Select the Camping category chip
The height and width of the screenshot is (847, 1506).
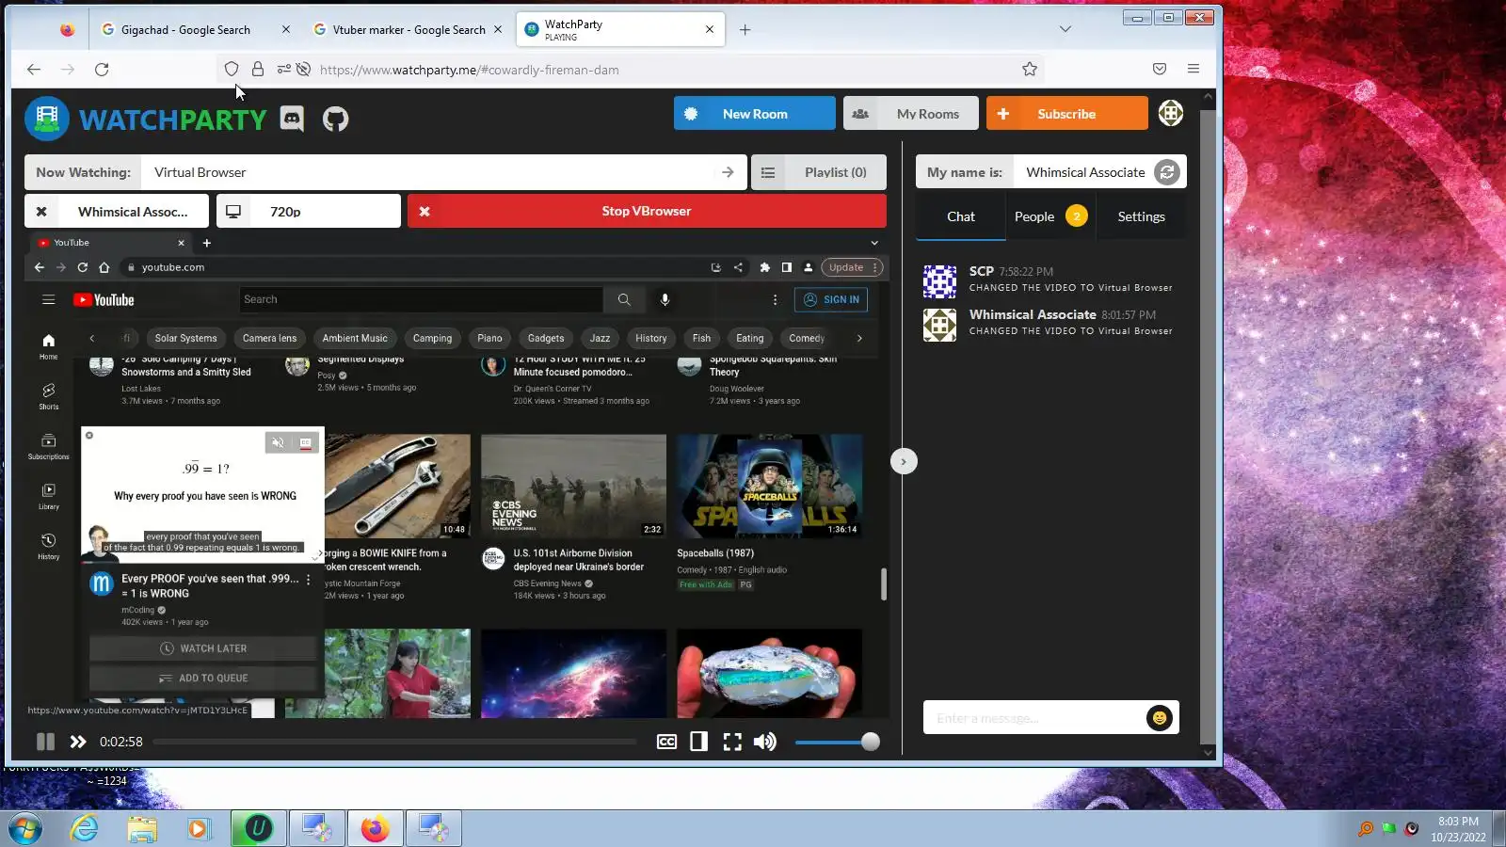pyautogui.click(x=432, y=338)
